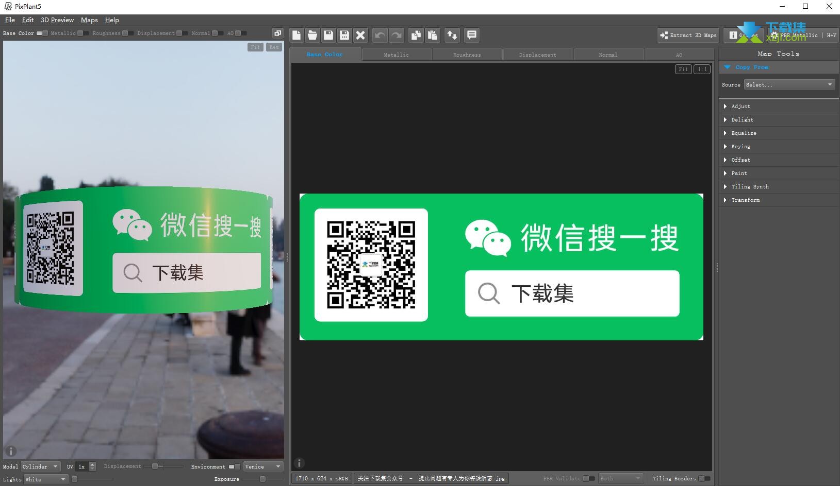840x486 pixels.
Task: Open the Source Select dropdown
Action: pyautogui.click(x=789, y=84)
